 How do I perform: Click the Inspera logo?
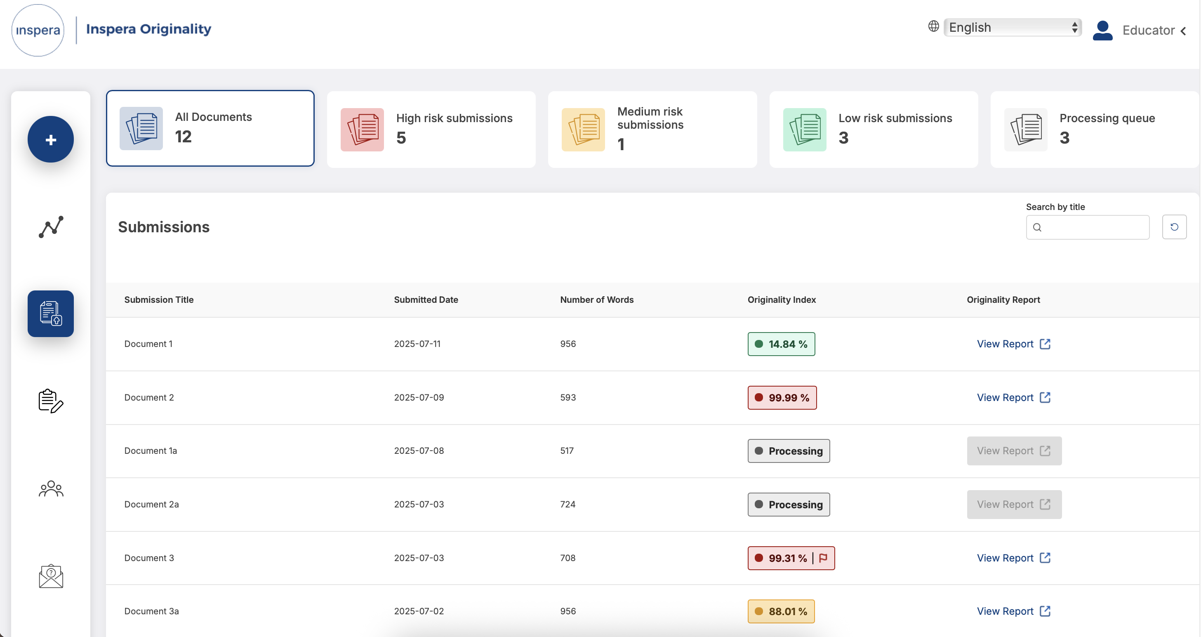38,30
